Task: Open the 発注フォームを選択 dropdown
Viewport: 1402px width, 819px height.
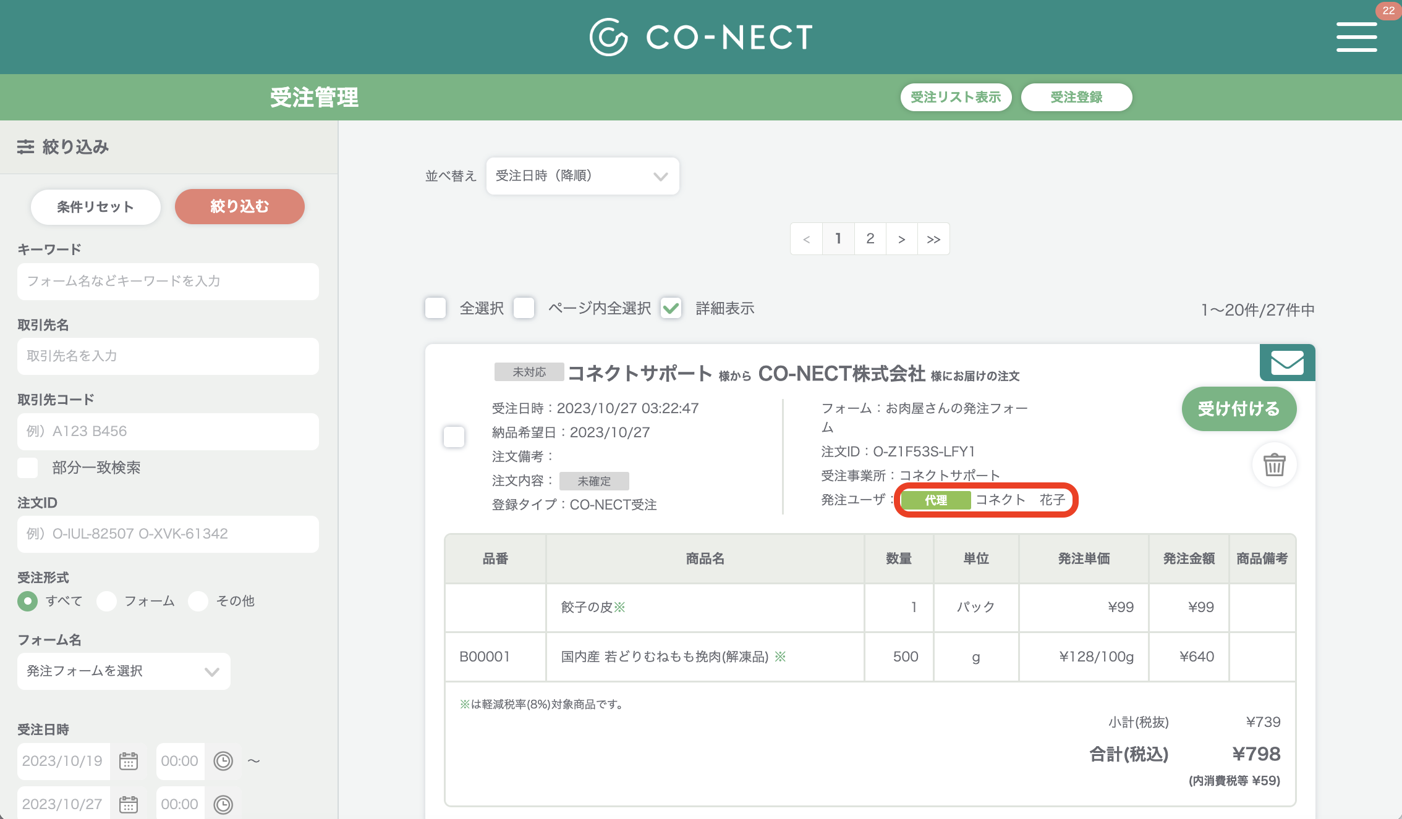Action: [x=124, y=671]
